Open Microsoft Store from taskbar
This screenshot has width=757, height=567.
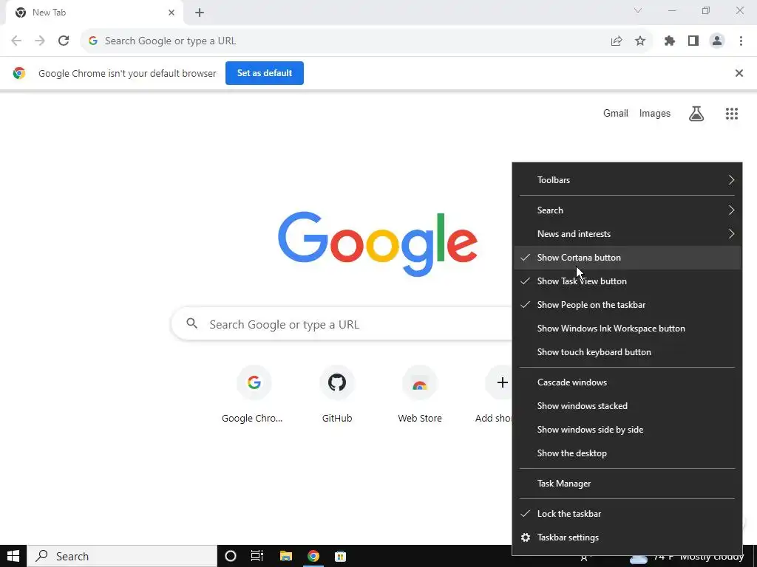(340, 556)
